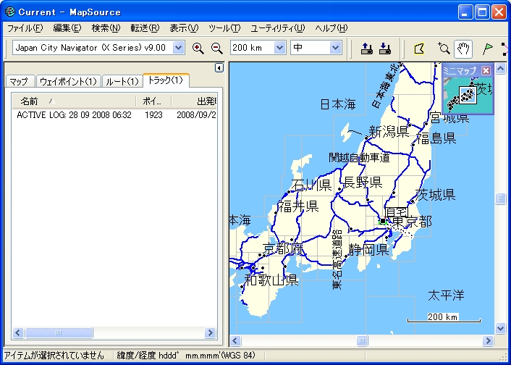Click the 茨城県 label on map
This screenshot has height=365, width=511.
tap(436, 194)
